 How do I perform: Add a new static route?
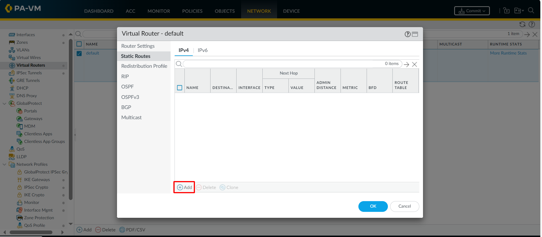[x=184, y=187]
